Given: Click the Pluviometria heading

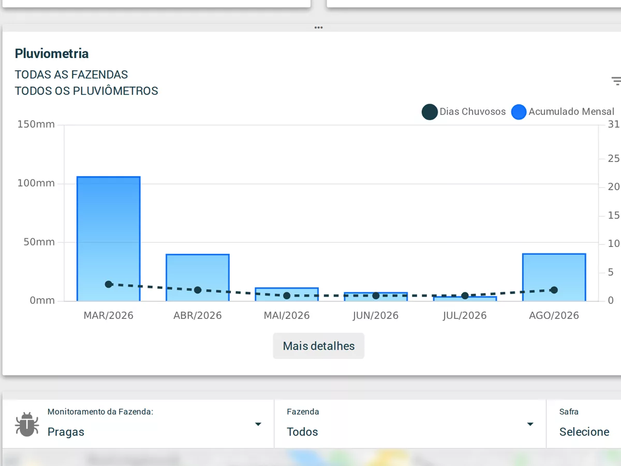Looking at the screenshot, I should [x=52, y=53].
